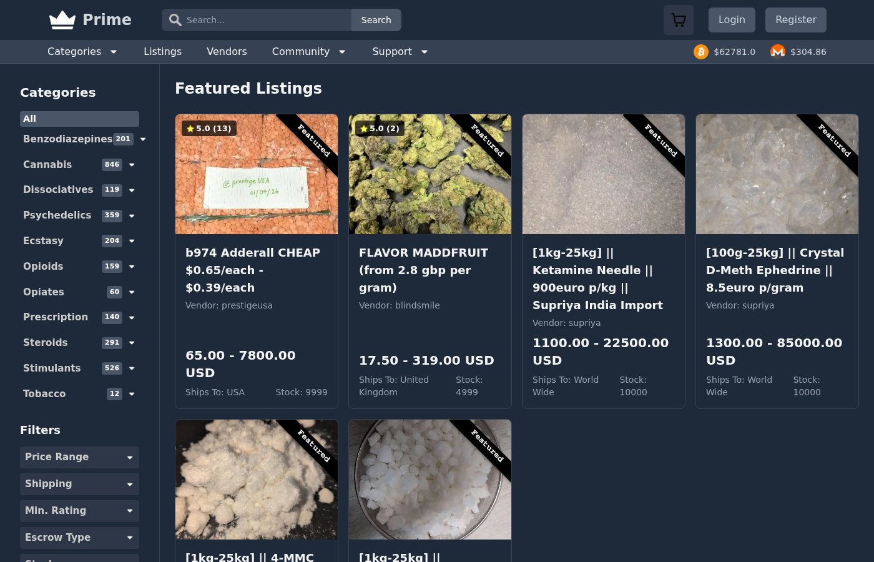Click the Search button
Viewport: 874px width, 562px height.
pyautogui.click(x=376, y=20)
